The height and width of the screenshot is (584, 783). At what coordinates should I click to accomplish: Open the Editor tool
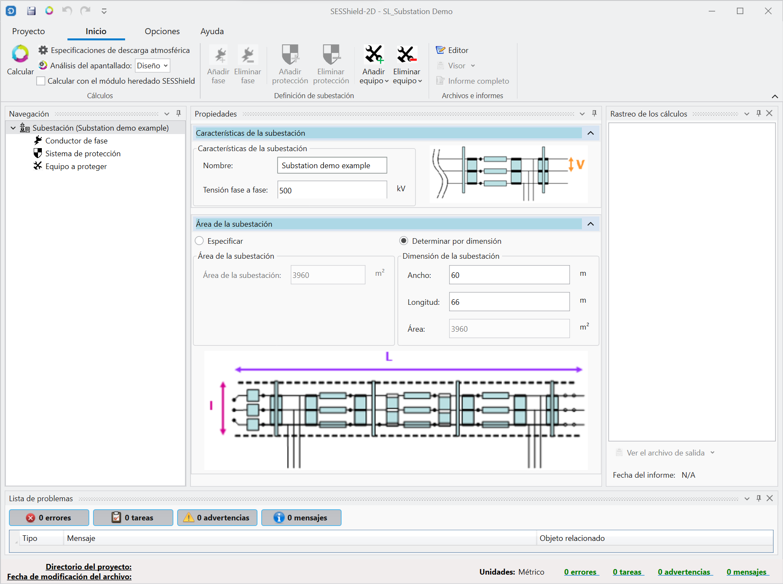click(452, 50)
